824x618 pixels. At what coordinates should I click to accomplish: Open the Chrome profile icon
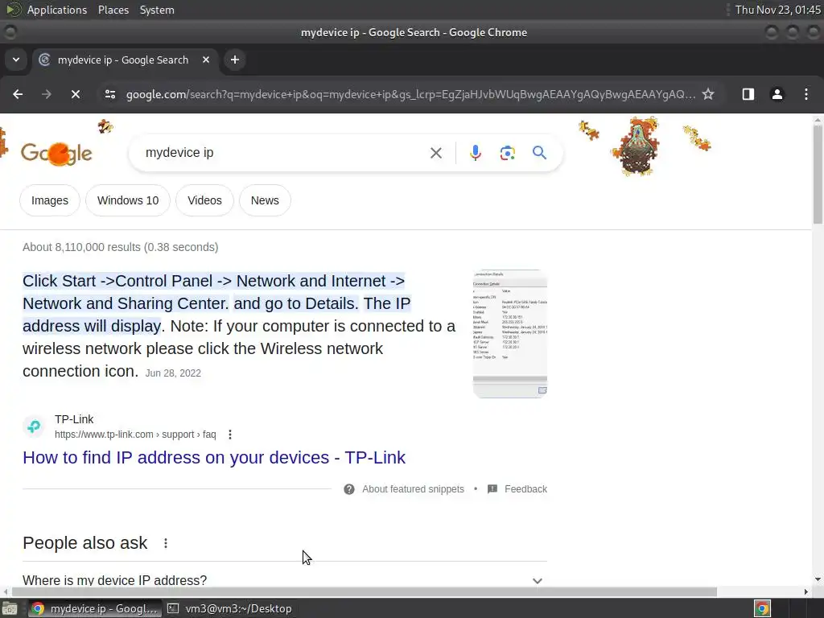(777, 94)
